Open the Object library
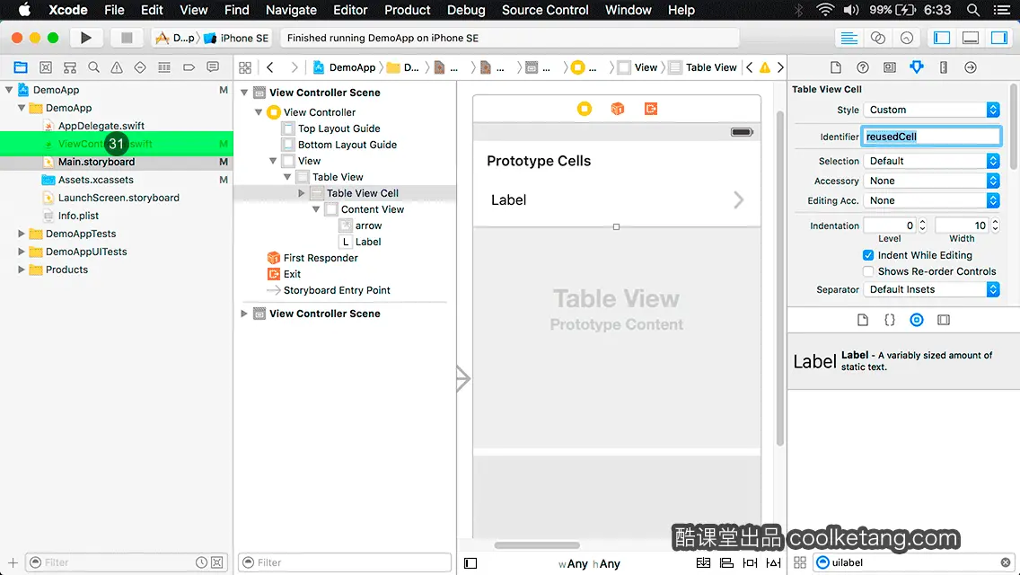 917,320
